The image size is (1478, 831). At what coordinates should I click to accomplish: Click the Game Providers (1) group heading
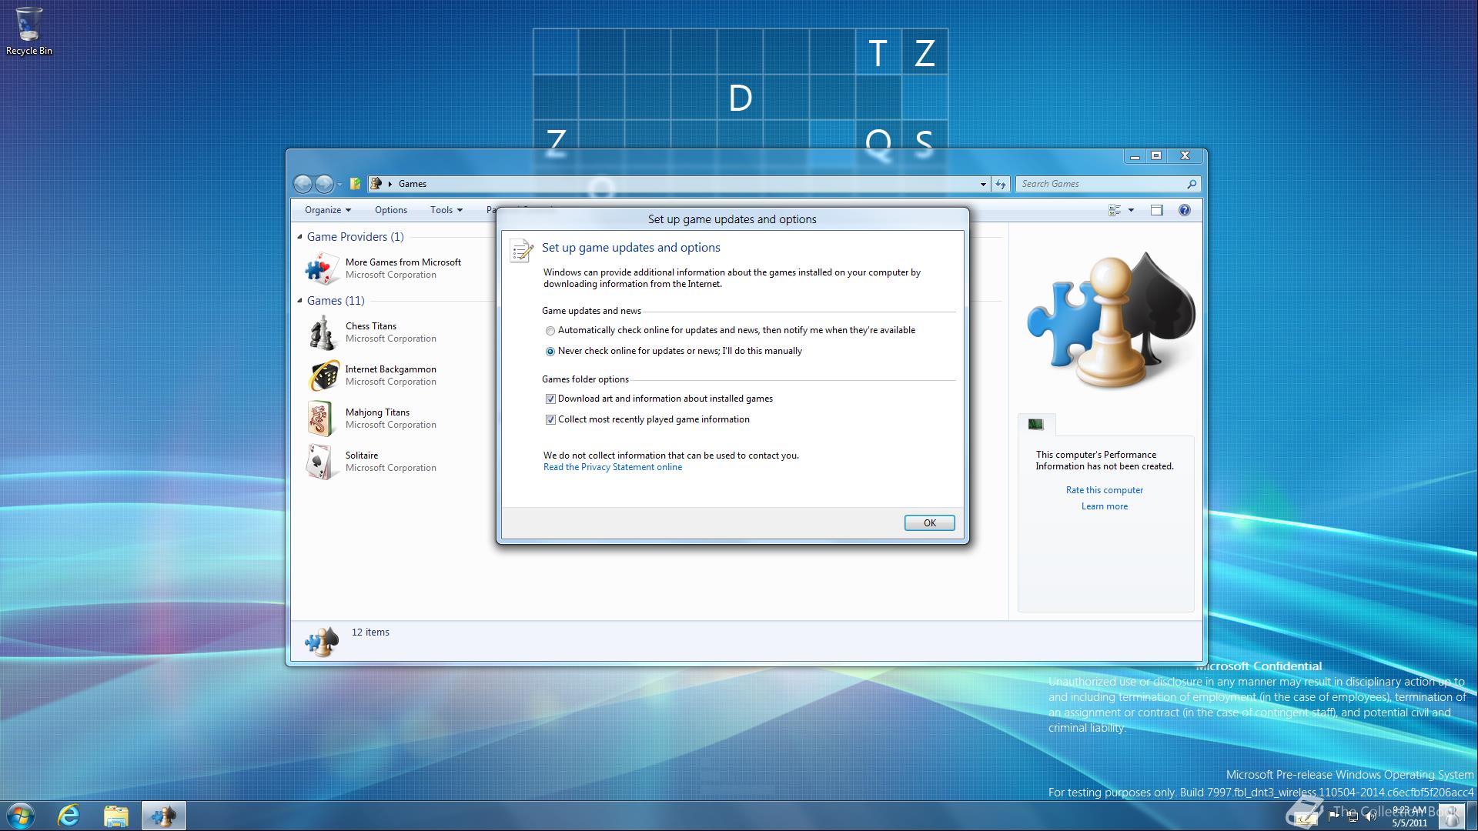tap(356, 237)
